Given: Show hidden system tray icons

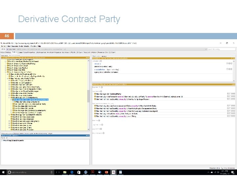Looking at the screenshot, I should click(x=208, y=172).
